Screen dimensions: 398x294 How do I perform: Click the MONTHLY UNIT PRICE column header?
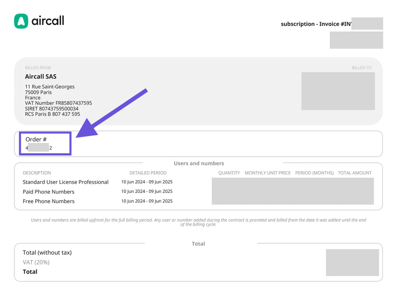point(268,173)
